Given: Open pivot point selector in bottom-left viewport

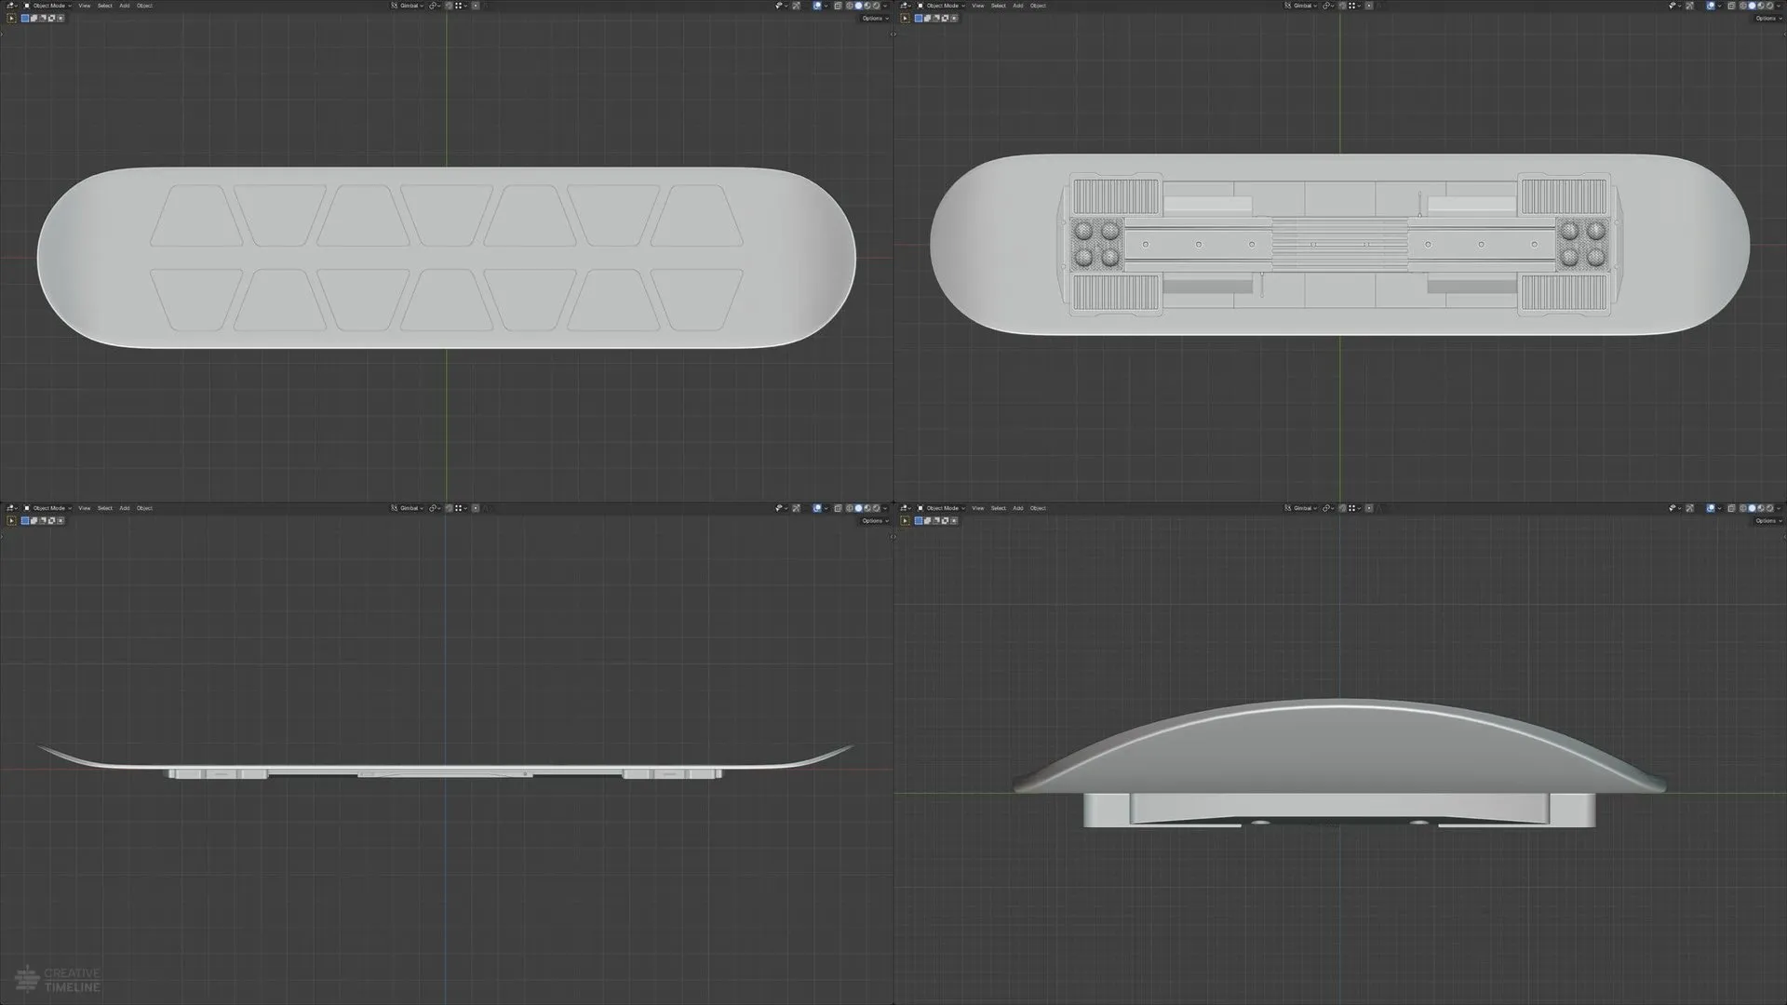Looking at the screenshot, I should [x=434, y=508].
